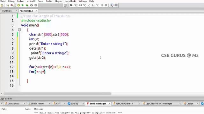The width and height of the screenshot is (204, 114).
Task: Open the Tools menu
Action: click(x=40, y=1)
